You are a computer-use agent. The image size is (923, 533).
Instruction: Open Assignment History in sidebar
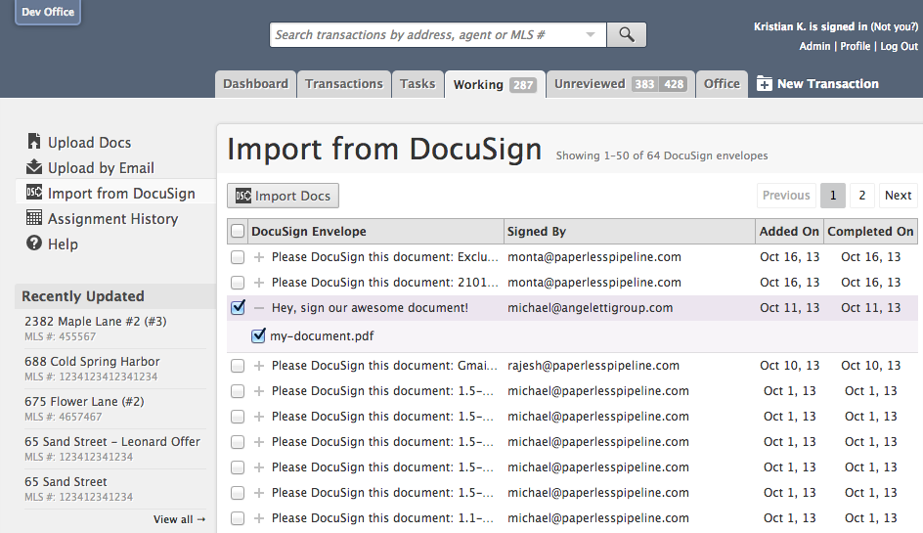click(112, 218)
